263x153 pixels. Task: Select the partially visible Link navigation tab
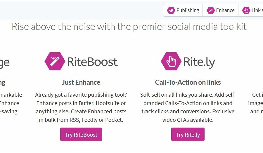(x=251, y=11)
